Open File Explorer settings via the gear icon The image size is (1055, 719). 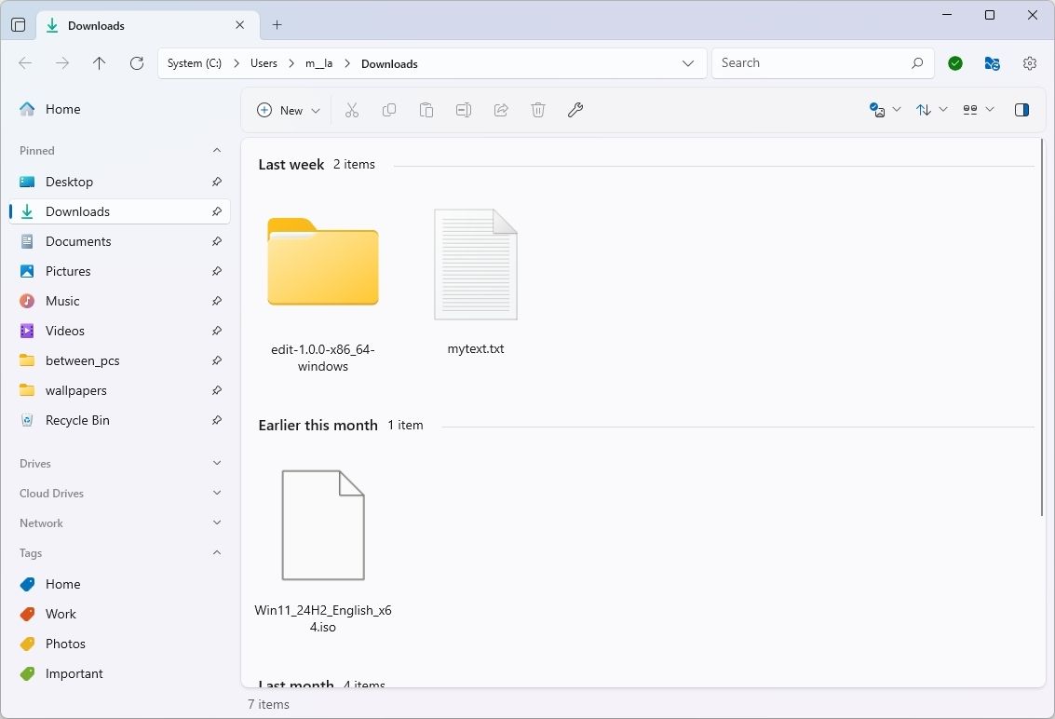pyautogui.click(x=1029, y=62)
